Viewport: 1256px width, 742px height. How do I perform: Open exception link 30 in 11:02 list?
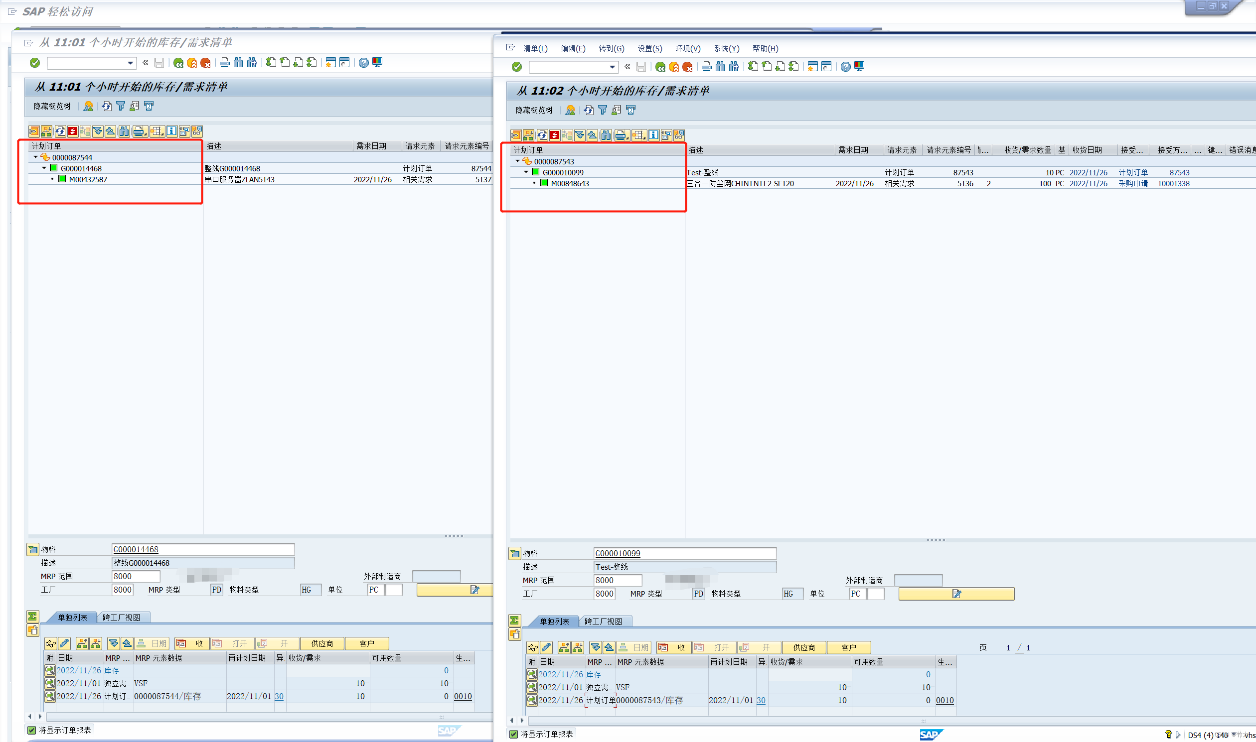pos(761,701)
